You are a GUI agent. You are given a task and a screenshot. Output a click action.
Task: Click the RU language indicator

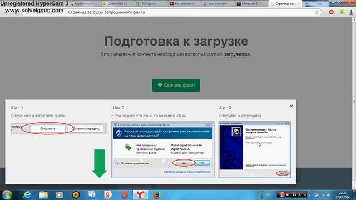click(267, 194)
